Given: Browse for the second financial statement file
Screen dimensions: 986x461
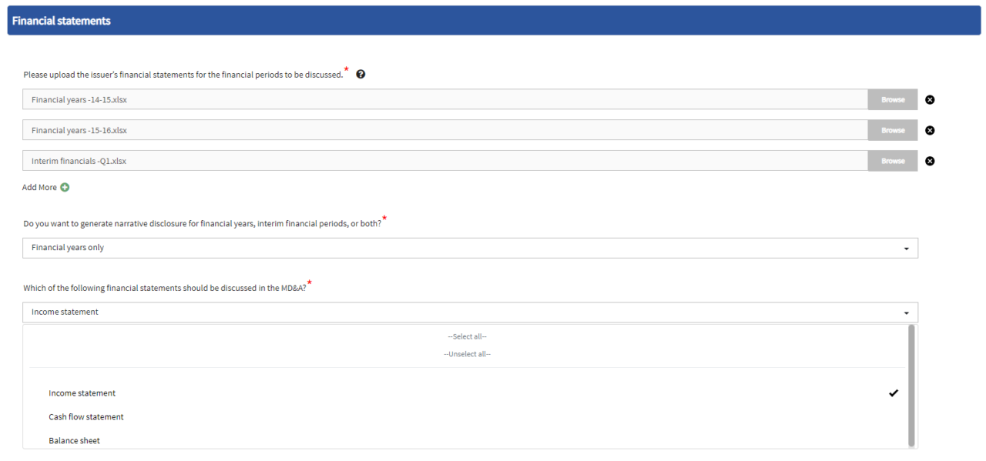Looking at the screenshot, I should point(893,130).
